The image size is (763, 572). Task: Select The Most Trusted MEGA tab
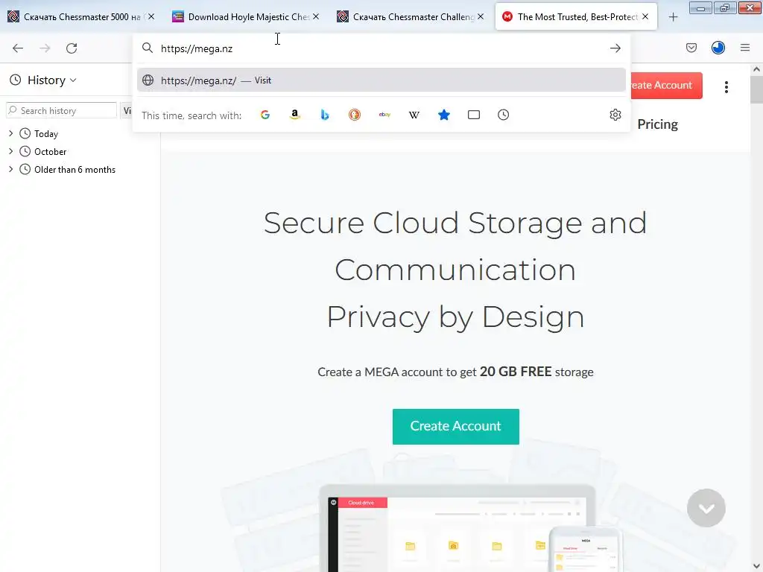576,17
